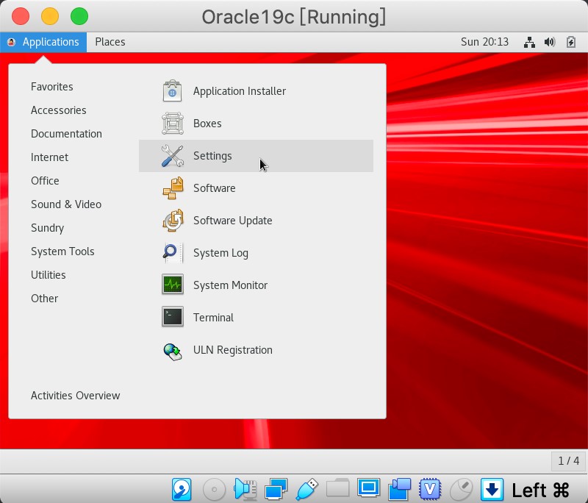Screen dimensions: 588x503
Task: Launch System Monitor via its graph icon
Action: (173, 285)
